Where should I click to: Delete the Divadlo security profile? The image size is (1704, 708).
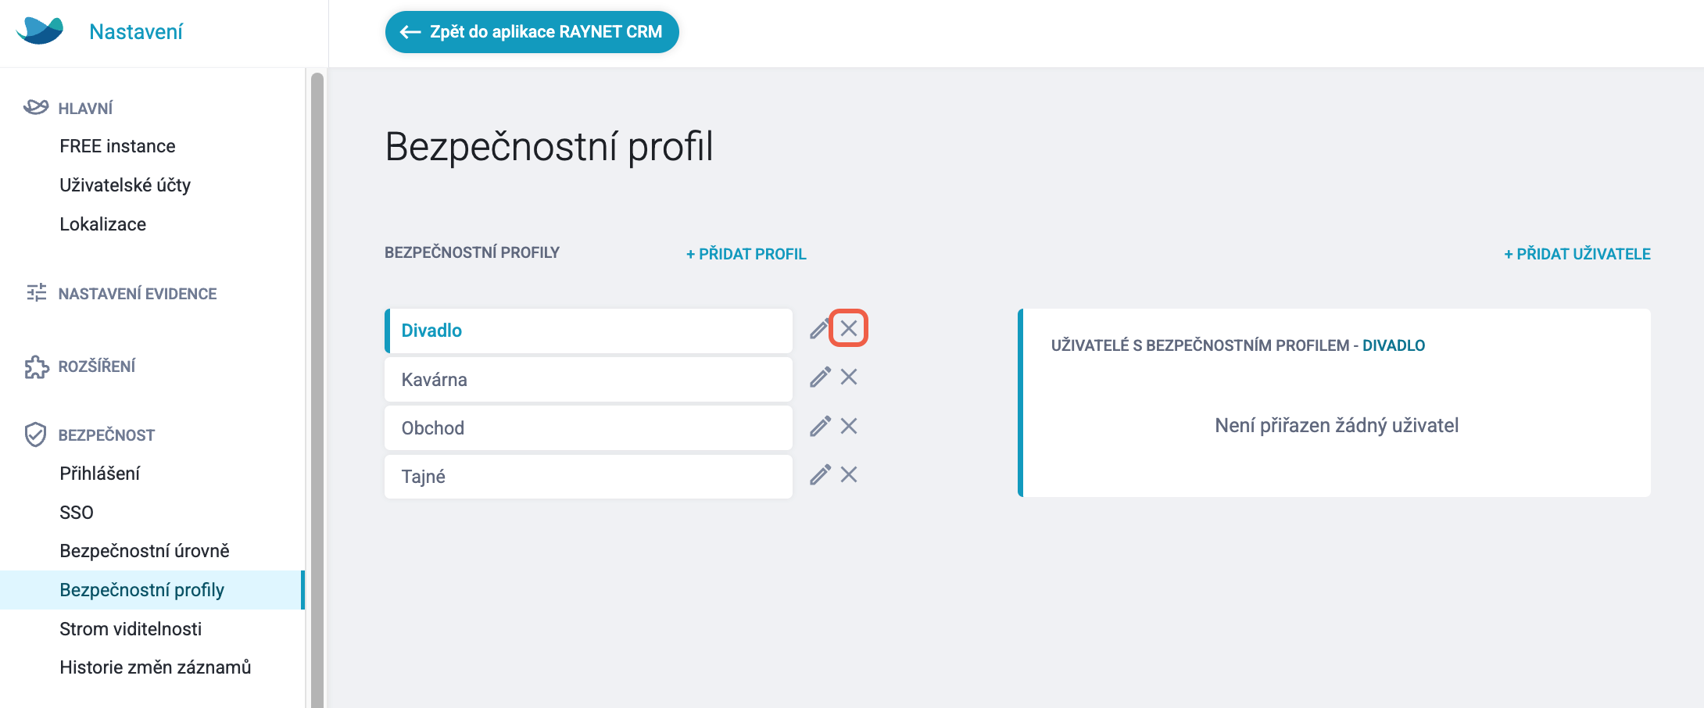click(849, 328)
